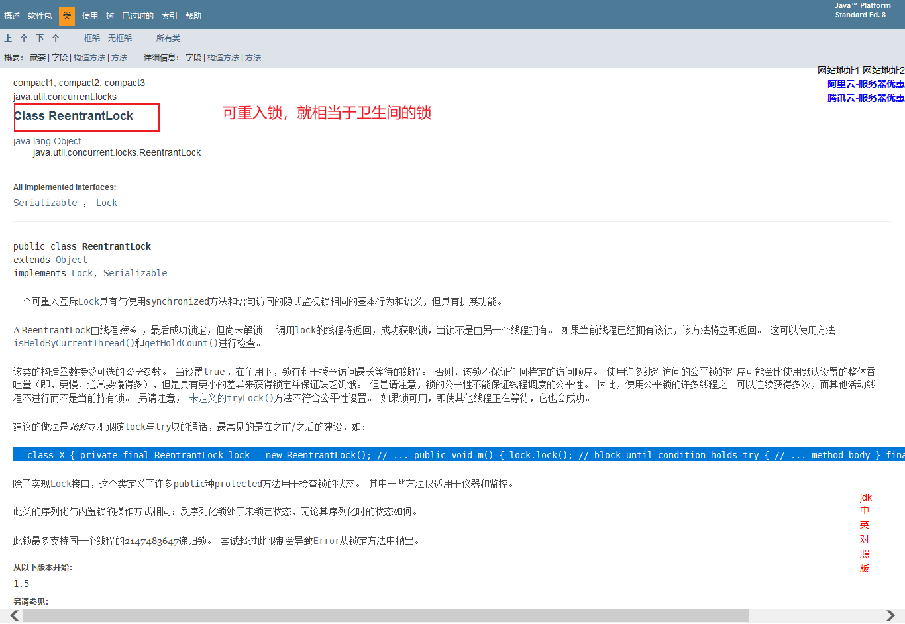Click the horizontal scrollbar thumb
Image resolution: width=905 pixels, height=624 pixels.
pos(386,616)
